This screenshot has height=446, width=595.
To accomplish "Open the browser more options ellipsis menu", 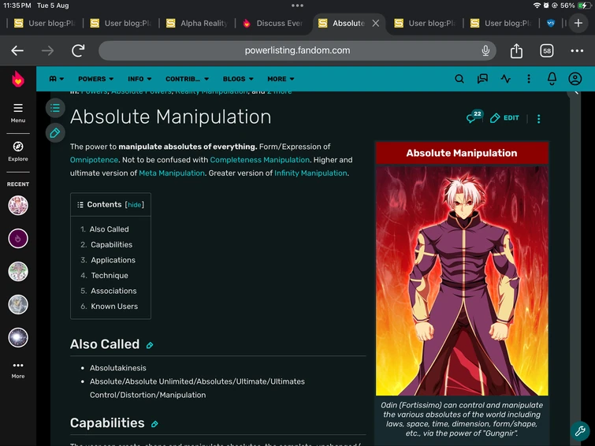I will point(577,50).
